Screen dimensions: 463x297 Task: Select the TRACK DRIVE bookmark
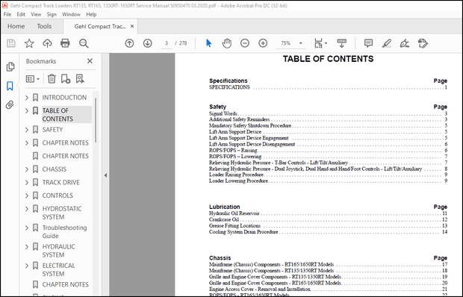[x=60, y=182]
